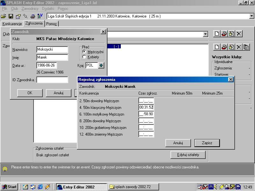The image size is (255, 191).
Task: Click the speaker volume tray icon
Action: coord(216,187)
